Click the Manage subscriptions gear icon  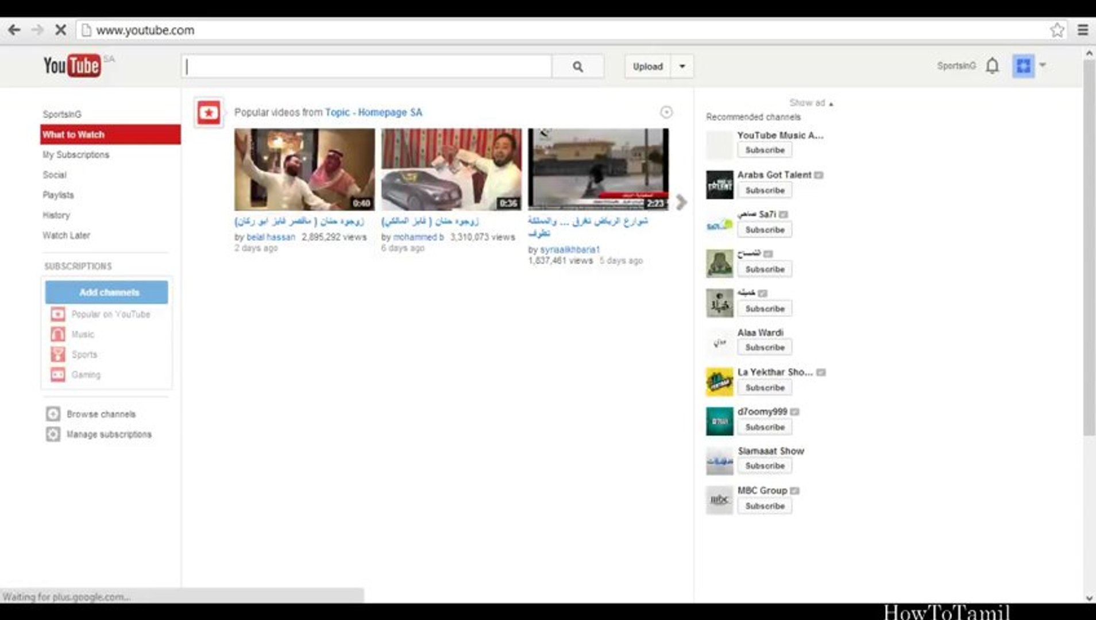coord(52,435)
